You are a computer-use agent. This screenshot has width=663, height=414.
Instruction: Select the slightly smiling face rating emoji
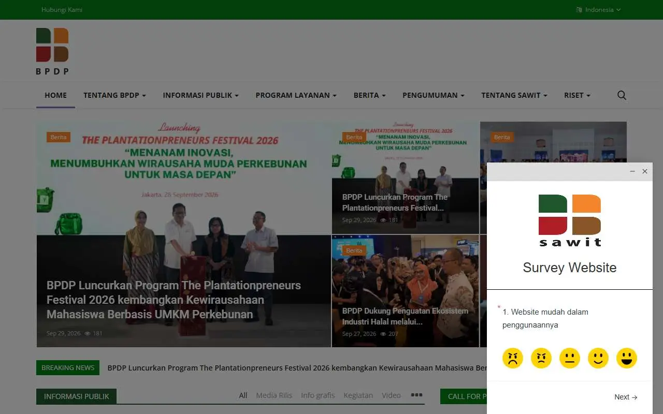pyautogui.click(x=598, y=358)
